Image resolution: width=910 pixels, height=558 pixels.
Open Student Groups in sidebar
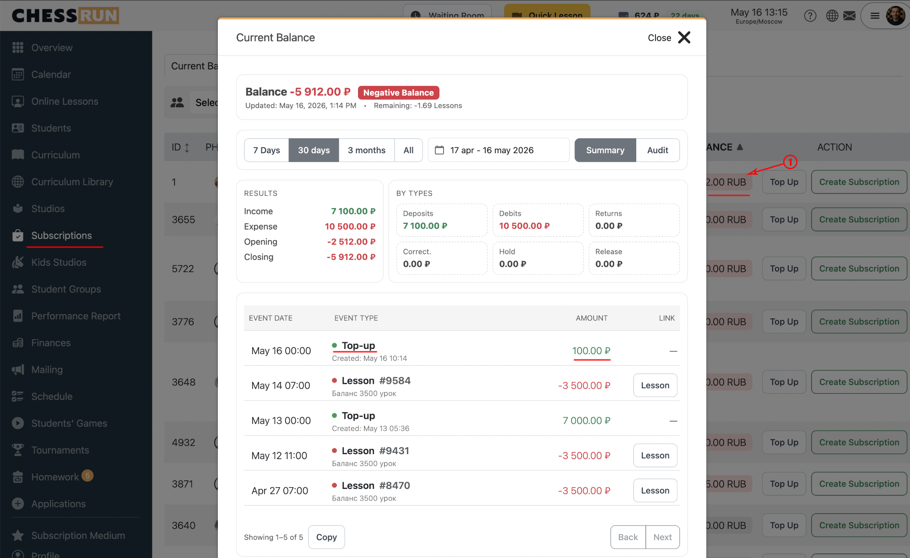pos(66,289)
